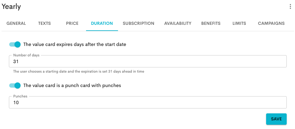Click the 'punch card with punches' label text

click(x=72, y=85)
